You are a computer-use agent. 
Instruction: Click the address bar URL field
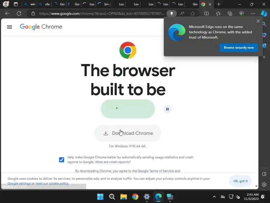(102, 13)
